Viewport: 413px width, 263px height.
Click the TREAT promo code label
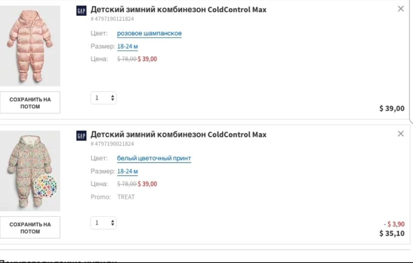(126, 197)
